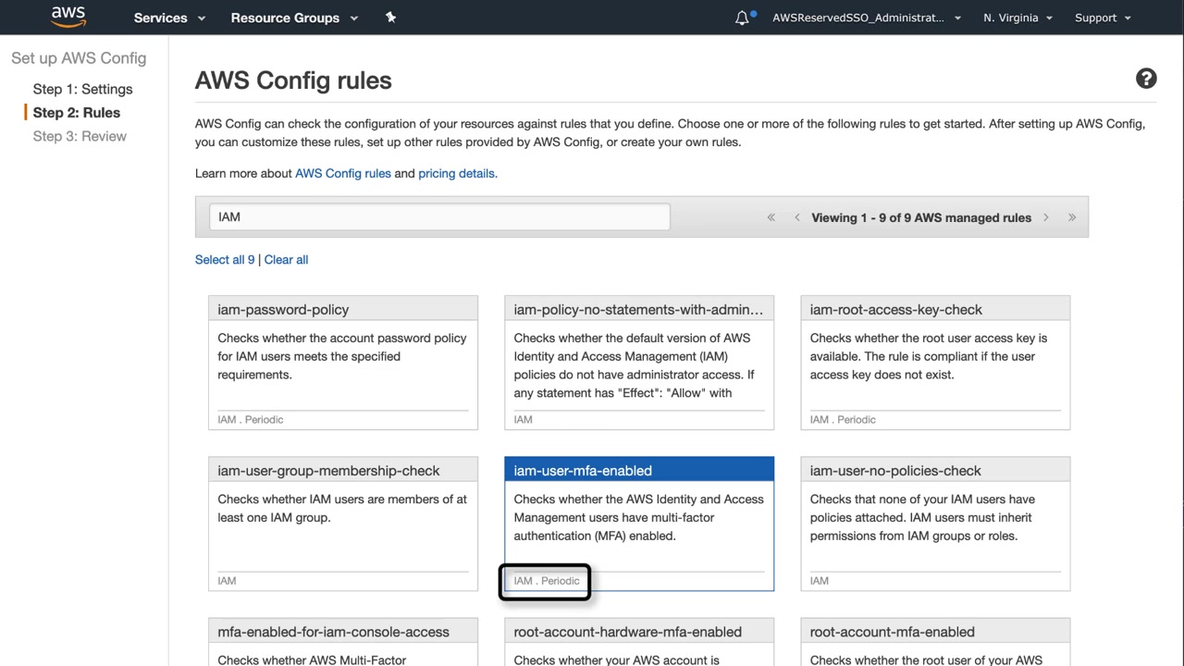Open the notifications bell
Image resolution: width=1184 pixels, height=666 pixels.
(742, 18)
